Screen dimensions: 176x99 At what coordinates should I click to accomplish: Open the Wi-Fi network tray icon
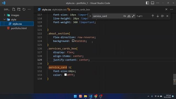155,96
